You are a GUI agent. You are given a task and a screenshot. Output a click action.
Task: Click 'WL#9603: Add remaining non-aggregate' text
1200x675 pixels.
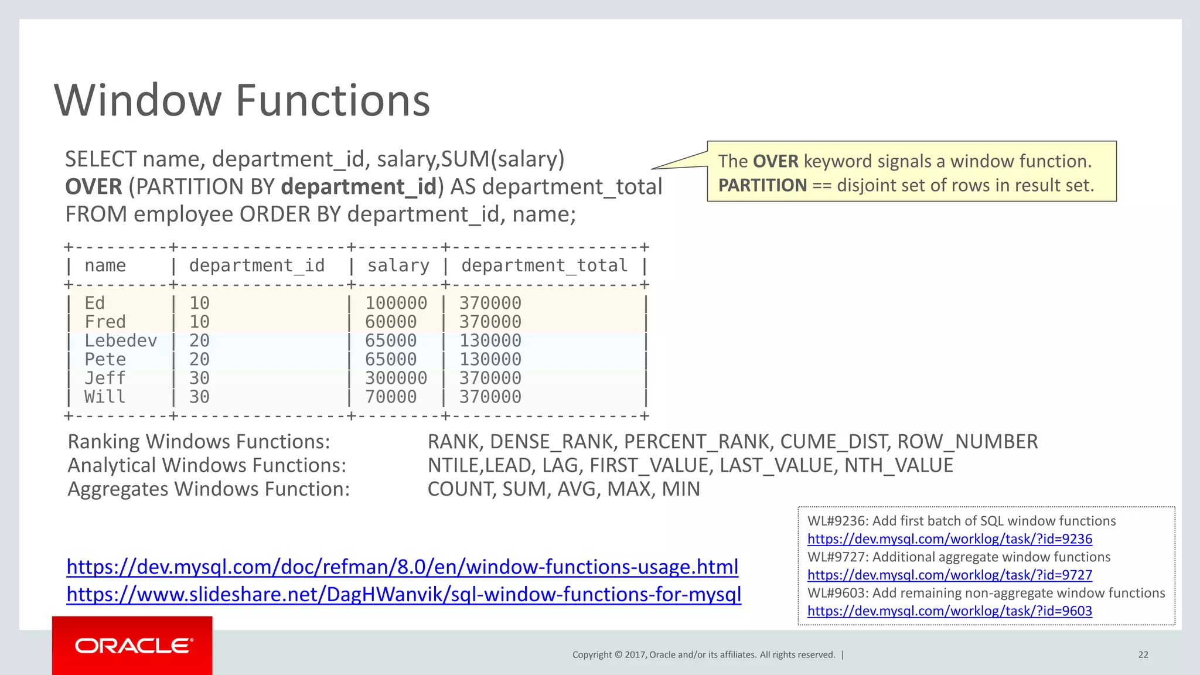[x=986, y=593]
